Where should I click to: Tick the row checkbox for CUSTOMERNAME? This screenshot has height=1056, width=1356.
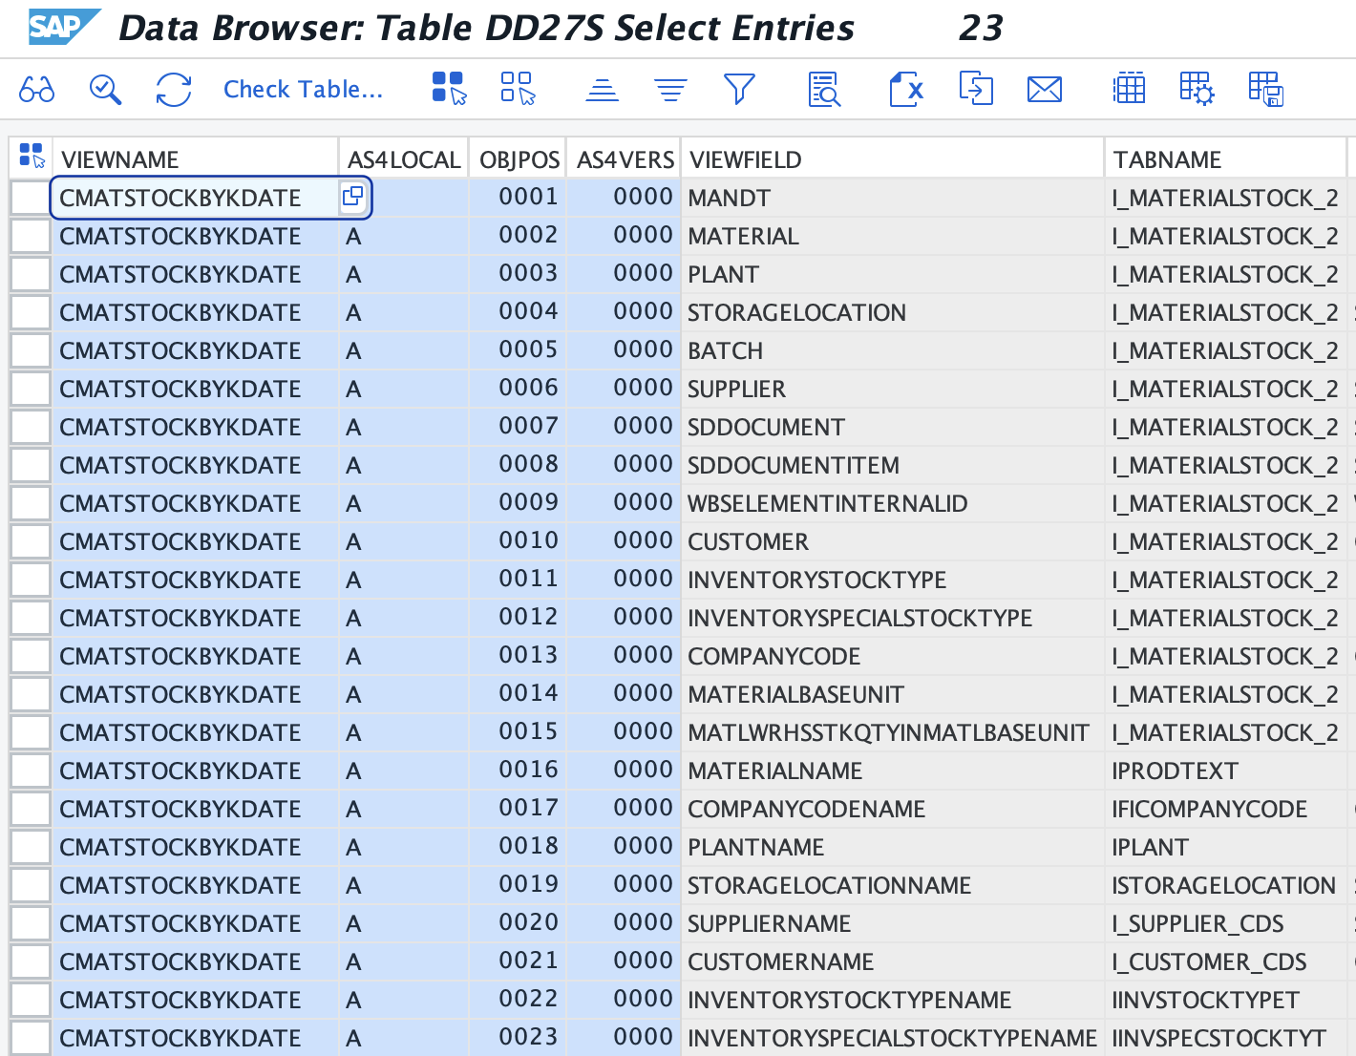click(31, 961)
